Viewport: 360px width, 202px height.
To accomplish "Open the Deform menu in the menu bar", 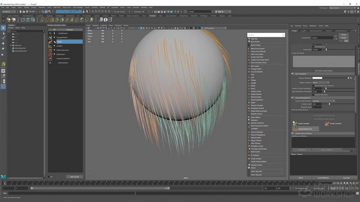I will click(x=103, y=7).
